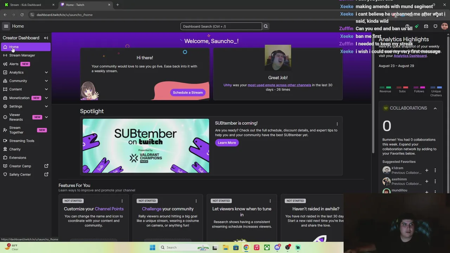Open the hamburger menu beside Home title
The image size is (450, 253).
pyautogui.click(x=6, y=26)
